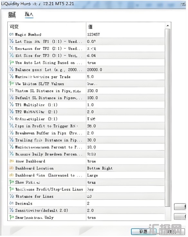The image size is (188, 237).
Task: Select the Decimals row label
Action: [24, 204]
